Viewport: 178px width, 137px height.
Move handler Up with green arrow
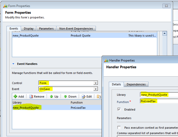[51, 97]
